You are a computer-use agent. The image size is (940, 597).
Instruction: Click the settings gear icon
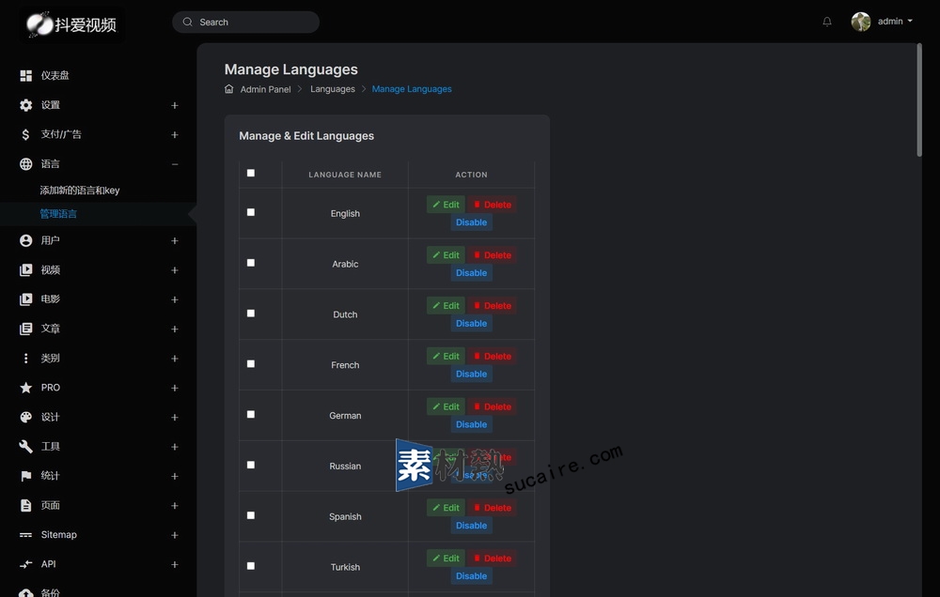(25, 105)
